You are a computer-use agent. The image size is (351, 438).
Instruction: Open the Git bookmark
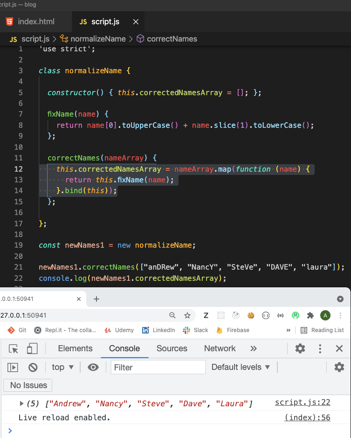tap(17, 330)
